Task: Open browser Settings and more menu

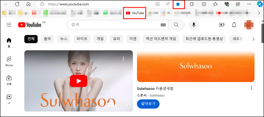Action: pyautogui.click(x=249, y=4)
